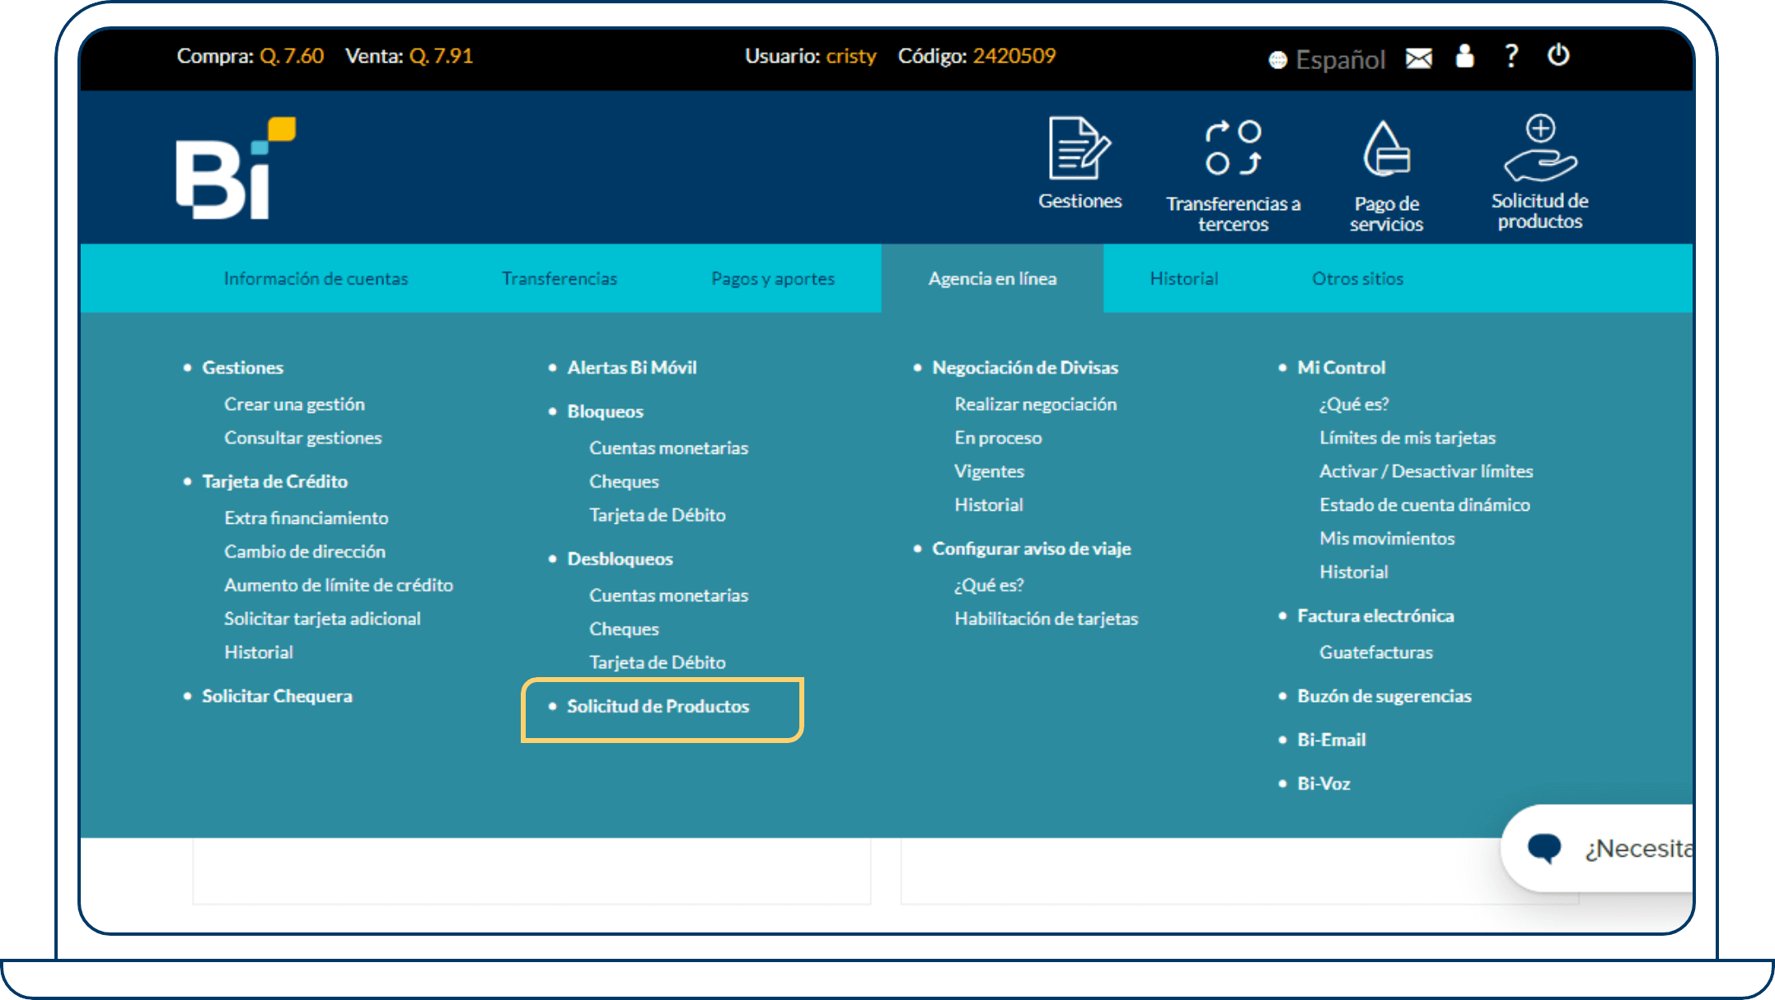The image size is (1775, 1000).
Task: Open the mail envelope icon
Action: [1418, 58]
